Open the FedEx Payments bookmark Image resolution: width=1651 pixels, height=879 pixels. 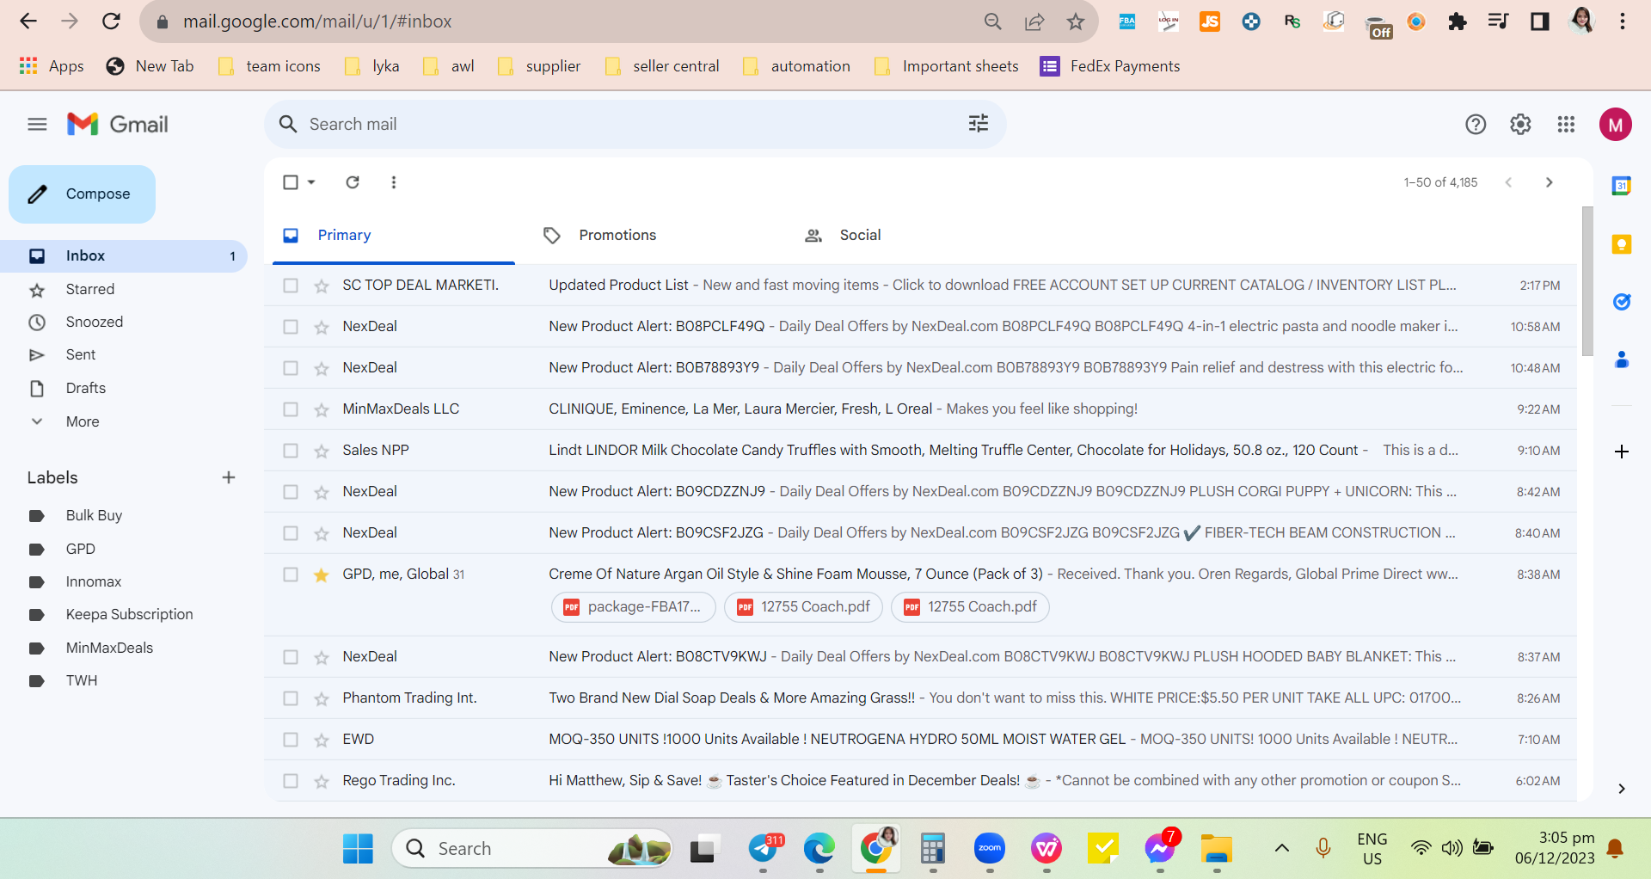1110,66
